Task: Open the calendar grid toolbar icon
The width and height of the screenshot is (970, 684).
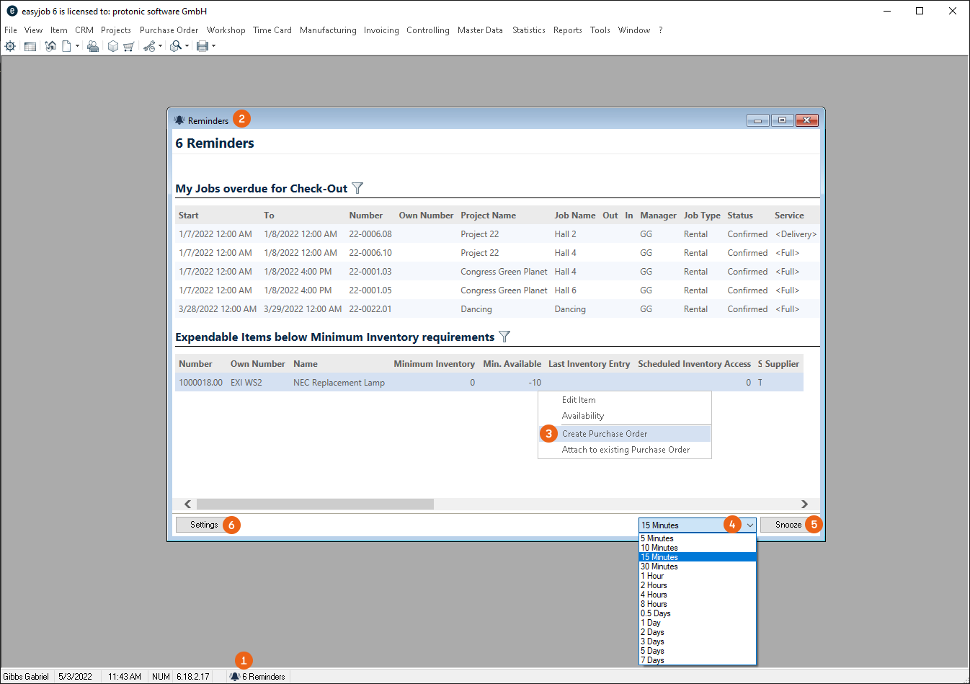Action: [x=30, y=46]
